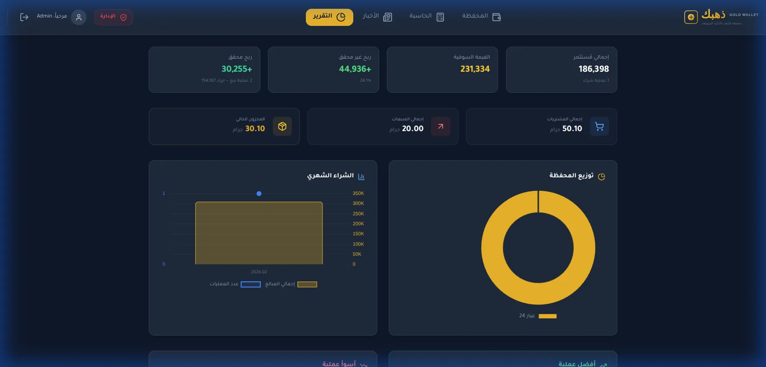
Task: Switch to the المحفظة tab
Action: pos(481,16)
